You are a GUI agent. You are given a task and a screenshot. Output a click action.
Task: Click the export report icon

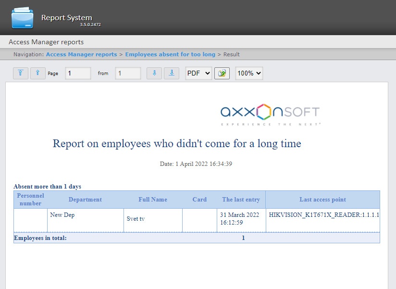click(222, 73)
